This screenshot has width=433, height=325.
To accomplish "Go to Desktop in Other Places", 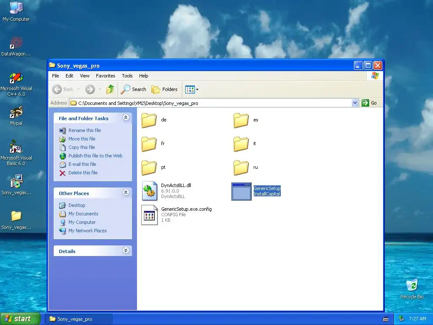I will click(x=77, y=205).
